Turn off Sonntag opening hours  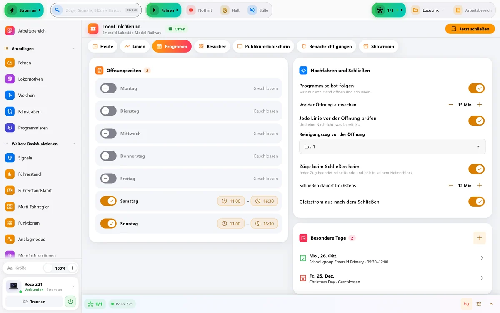(108, 224)
